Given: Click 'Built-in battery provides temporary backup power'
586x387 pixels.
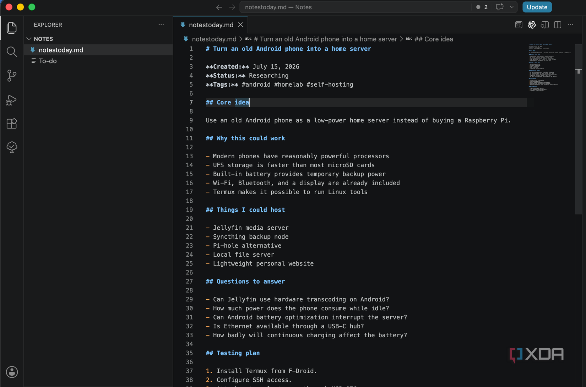Looking at the screenshot, I should pyautogui.click(x=299, y=174).
